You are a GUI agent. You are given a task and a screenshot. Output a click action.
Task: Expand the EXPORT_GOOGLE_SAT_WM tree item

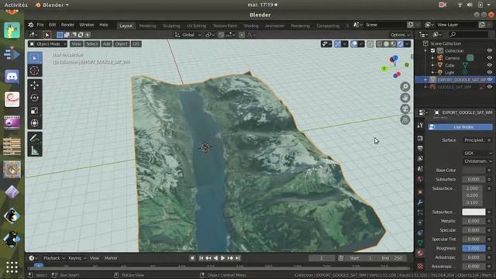425,80
